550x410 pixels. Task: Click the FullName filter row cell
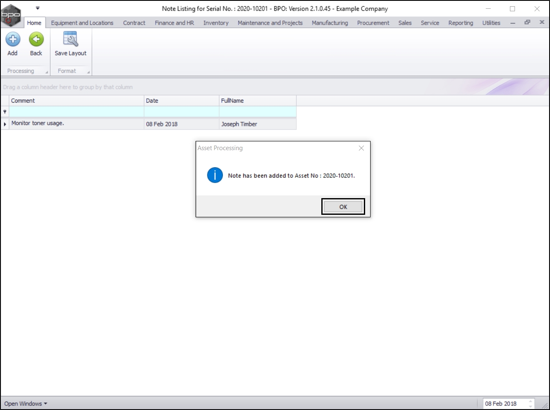(257, 112)
